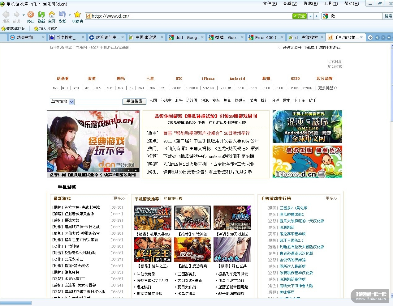The width and height of the screenshot is (393, 306).
Task: Click the N97 phone model link
Action: click(120, 88)
